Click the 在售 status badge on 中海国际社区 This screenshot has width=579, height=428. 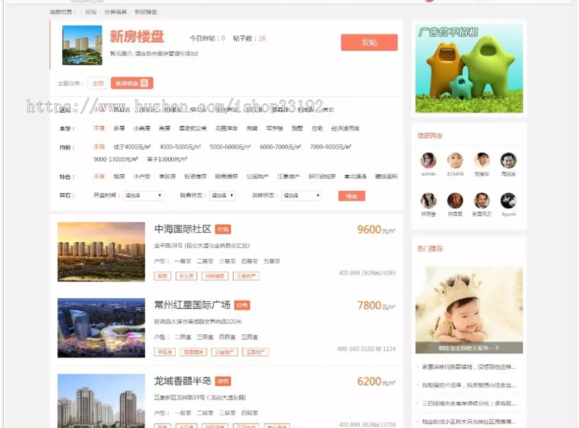click(222, 228)
